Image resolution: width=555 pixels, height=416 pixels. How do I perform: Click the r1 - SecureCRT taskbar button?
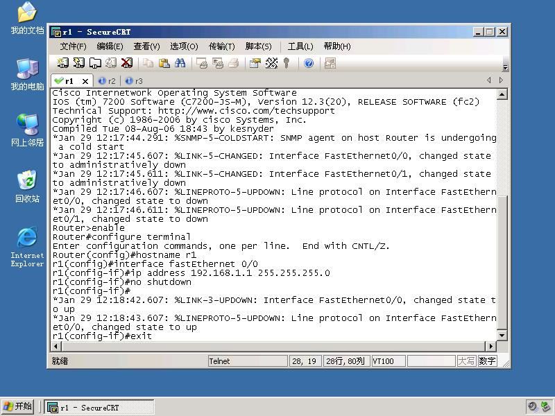tap(99, 407)
